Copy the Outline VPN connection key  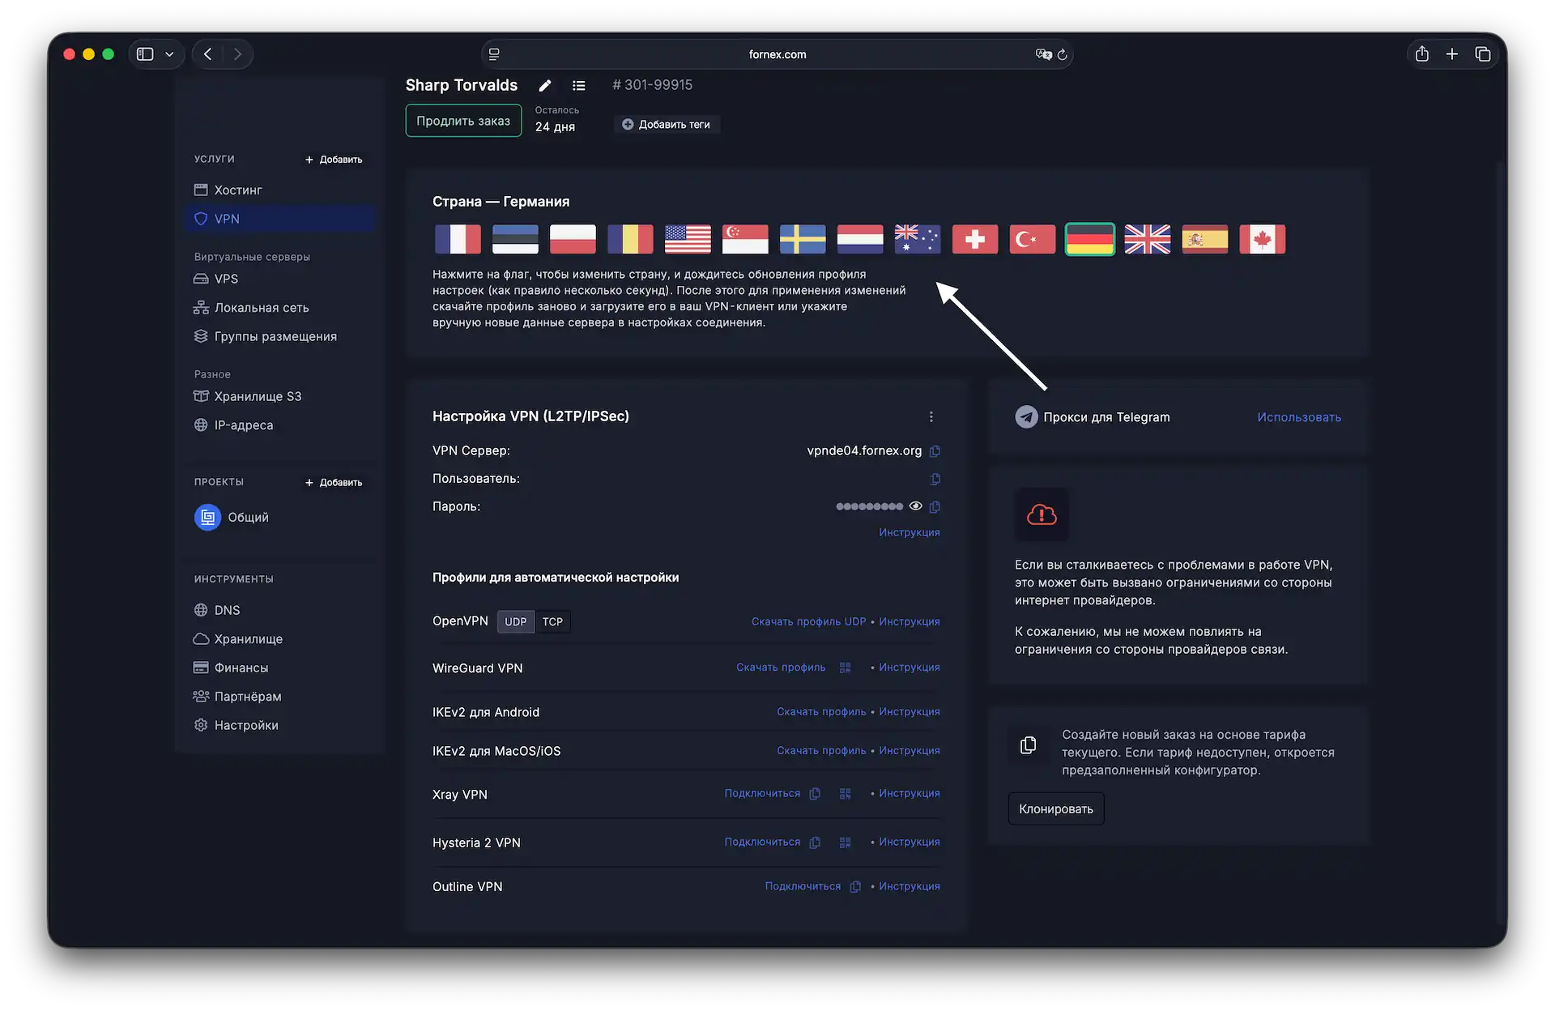pos(855,887)
